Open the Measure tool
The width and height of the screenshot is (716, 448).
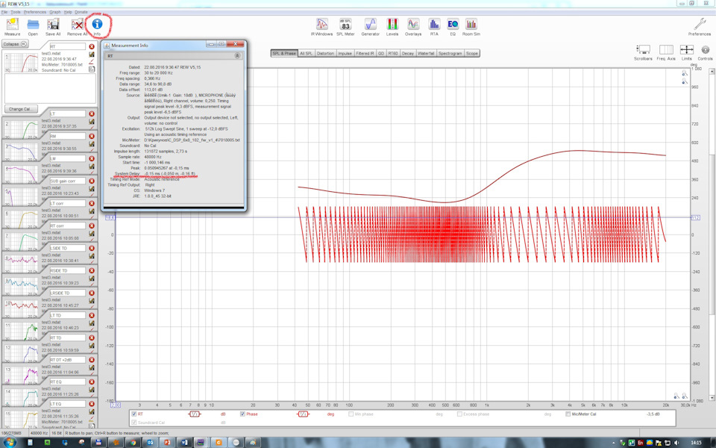click(x=13, y=27)
